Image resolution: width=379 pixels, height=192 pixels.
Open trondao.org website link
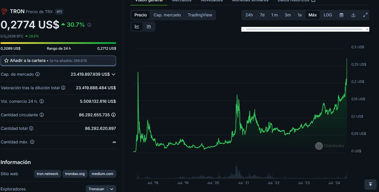point(75,174)
